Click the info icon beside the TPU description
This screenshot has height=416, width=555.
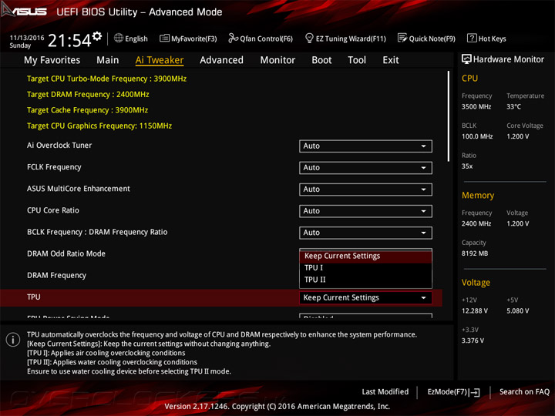tap(13, 340)
